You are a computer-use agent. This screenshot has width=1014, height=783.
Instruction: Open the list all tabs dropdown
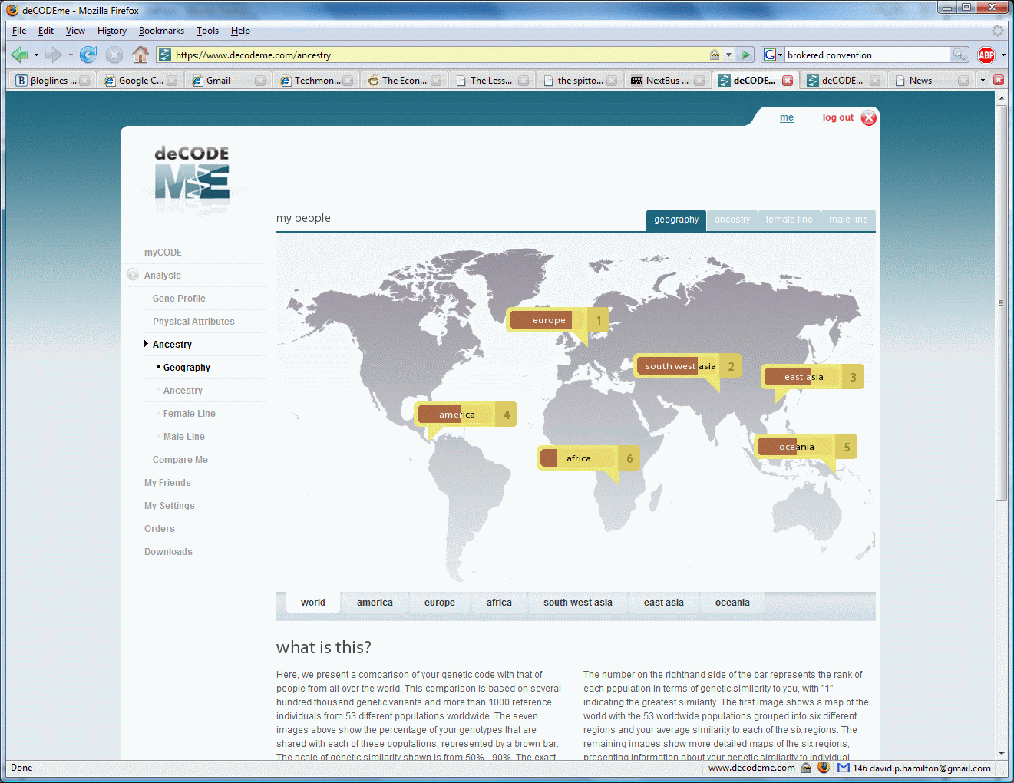point(983,80)
